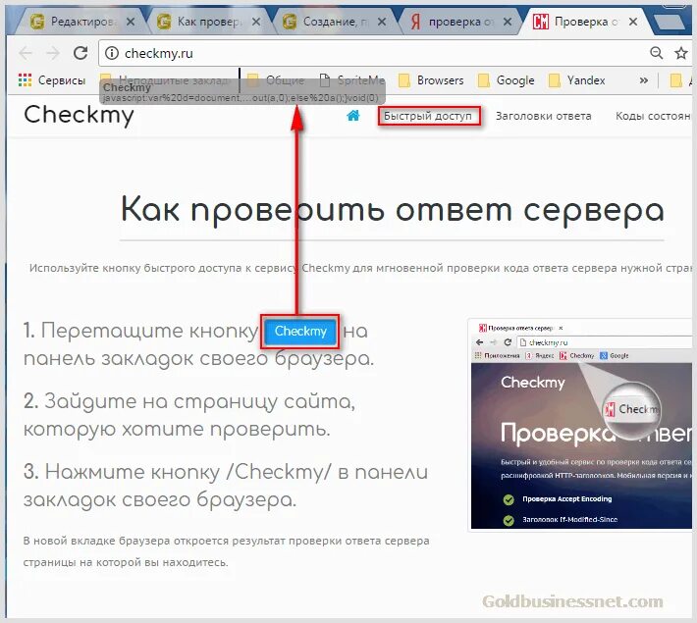Click the Checkmy site logo
The image size is (697, 623).
point(79,115)
